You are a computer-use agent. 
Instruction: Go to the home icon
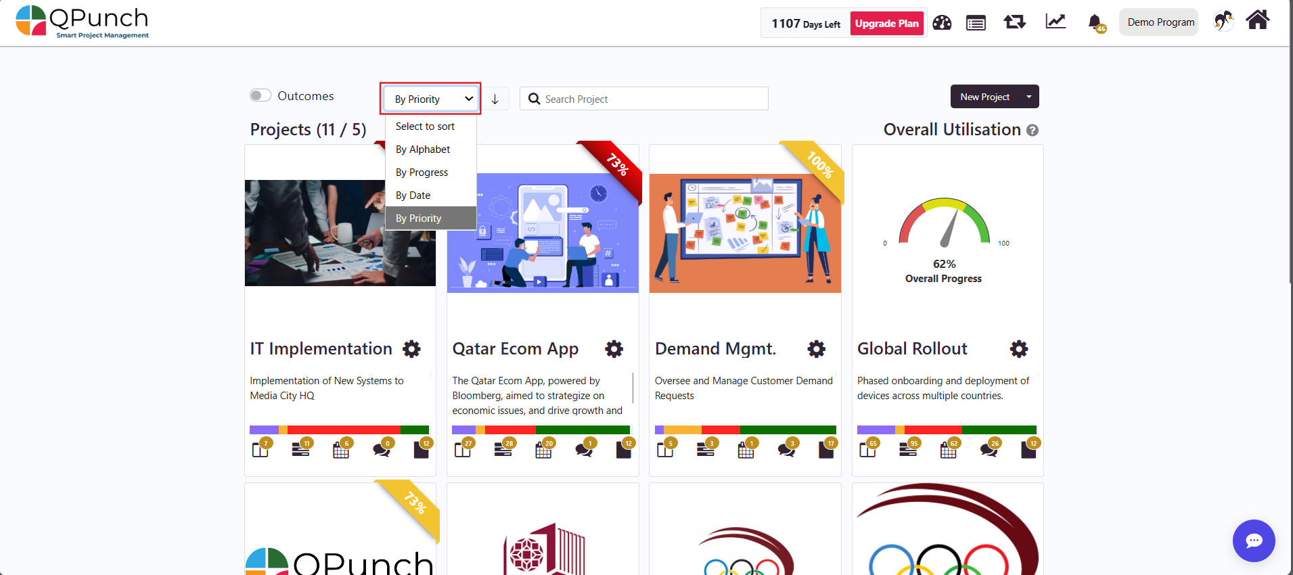coord(1258,20)
